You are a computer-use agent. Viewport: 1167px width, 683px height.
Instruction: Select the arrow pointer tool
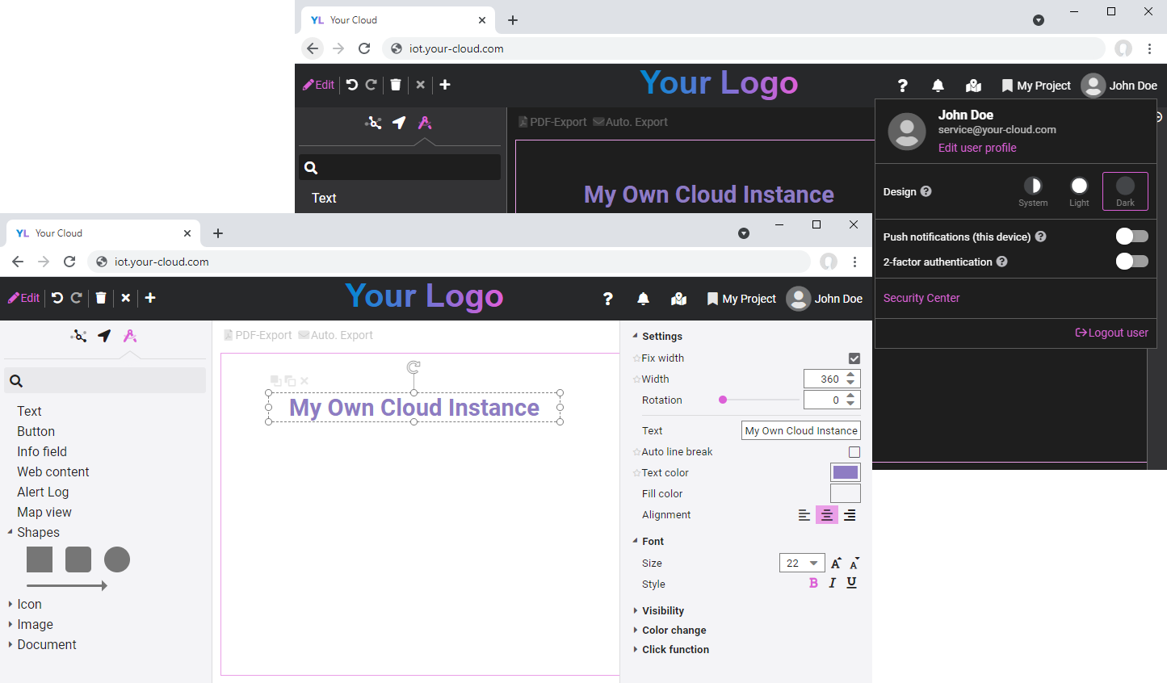(x=103, y=335)
